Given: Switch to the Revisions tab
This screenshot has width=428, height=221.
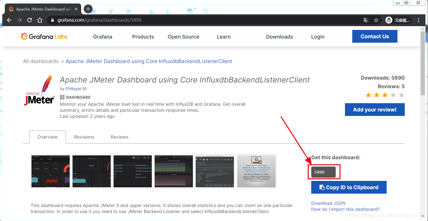Looking at the screenshot, I should tap(84, 137).
